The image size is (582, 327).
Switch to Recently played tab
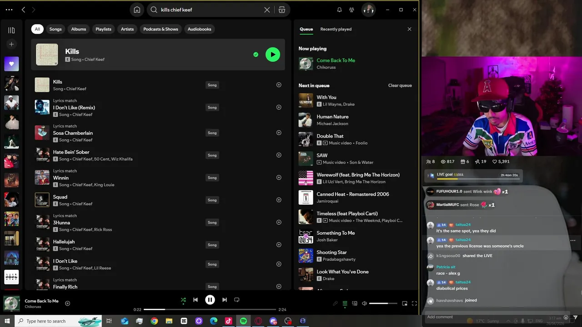(336, 29)
